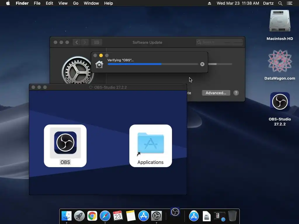The image size is (299, 224).
Task: Click the installer icon in Verifying dialog
Action: pos(99,64)
